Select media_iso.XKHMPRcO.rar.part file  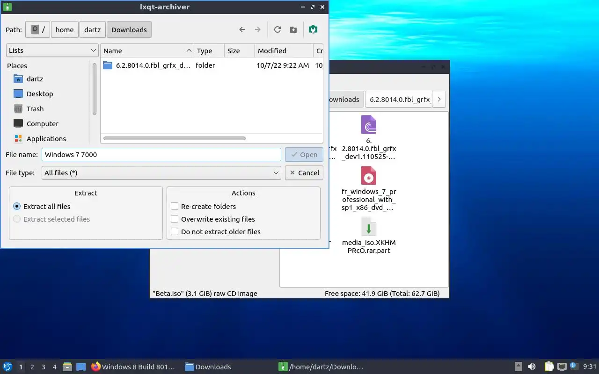(x=369, y=236)
